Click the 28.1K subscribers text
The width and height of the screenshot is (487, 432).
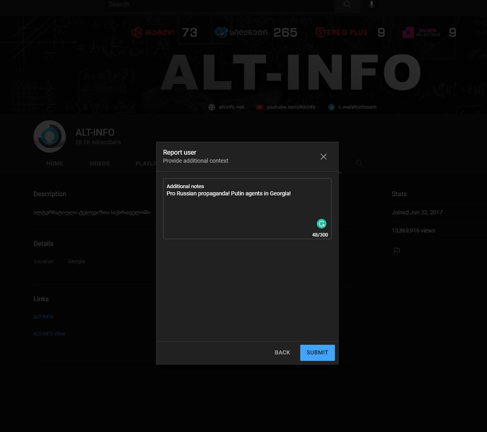(98, 142)
